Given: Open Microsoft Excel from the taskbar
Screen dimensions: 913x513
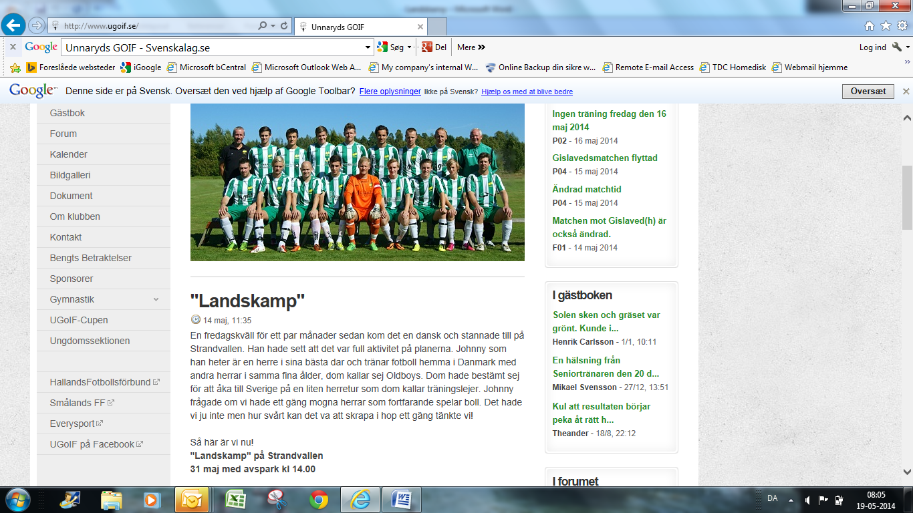Looking at the screenshot, I should click(x=235, y=499).
